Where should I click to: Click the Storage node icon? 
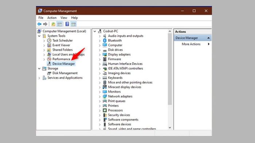pyautogui.click(x=44, y=69)
